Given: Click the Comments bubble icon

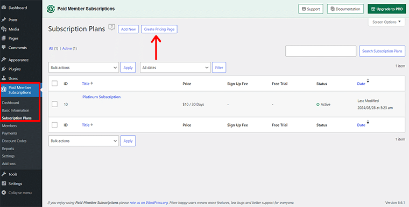Looking at the screenshot, I should [4, 48].
